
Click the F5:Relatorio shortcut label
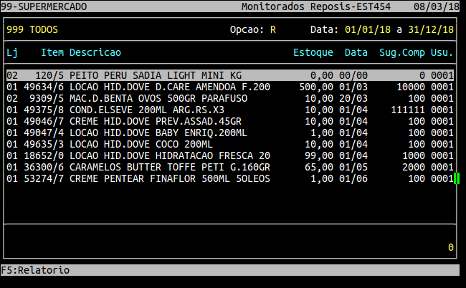[36, 270]
